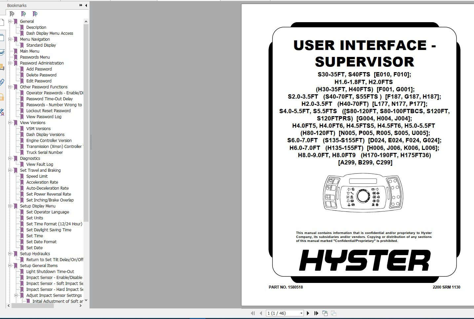Click the bookmarks scrollbar down arrow
The width and height of the screenshot is (474, 319).
(86, 300)
